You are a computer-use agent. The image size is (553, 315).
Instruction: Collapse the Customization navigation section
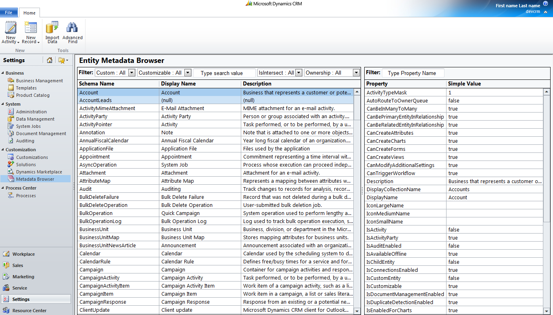2,150
